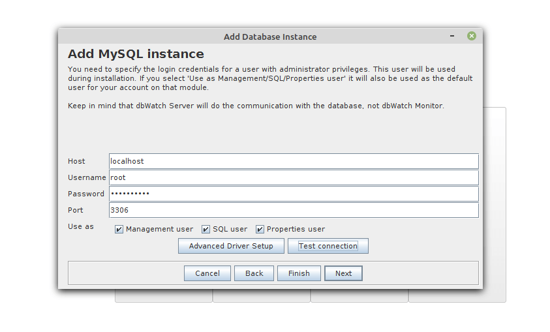Image resolution: width=550 pixels, height=332 pixels.
Task: Uncheck the Management user checkbox
Action: [119, 230]
